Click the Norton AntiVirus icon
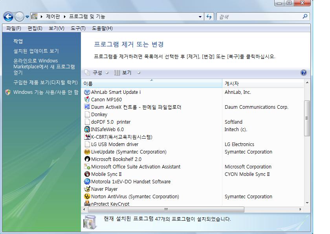The width and height of the screenshot is (330, 234). coord(87,197)
